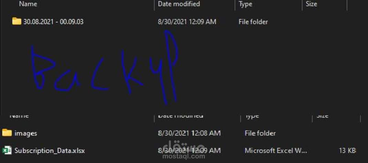Click the cut-off Name header in the lower pane
This screenshot has width=368, height=163.
click(19, 116)
